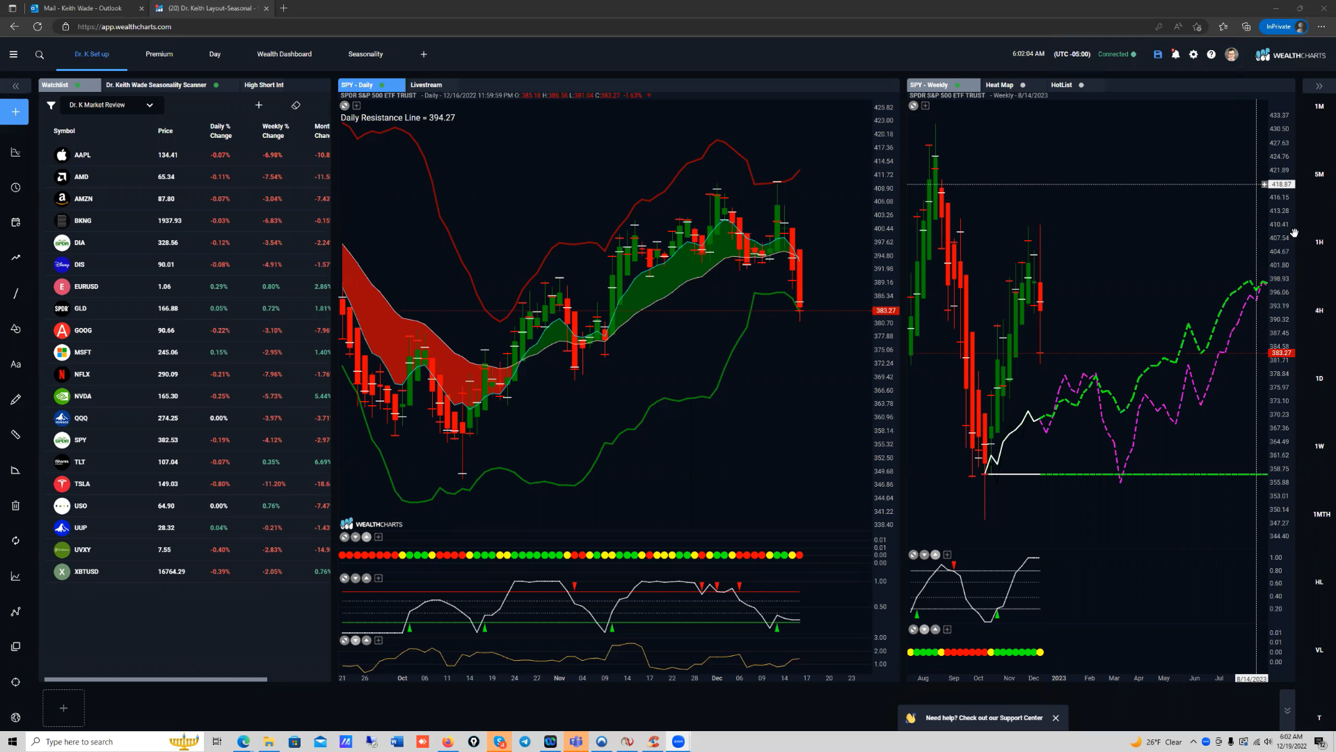Select the trend line drawing tool in sidebar
Image resolution: width=1336 pixels, height=752 pixels.
coord(15,293)
